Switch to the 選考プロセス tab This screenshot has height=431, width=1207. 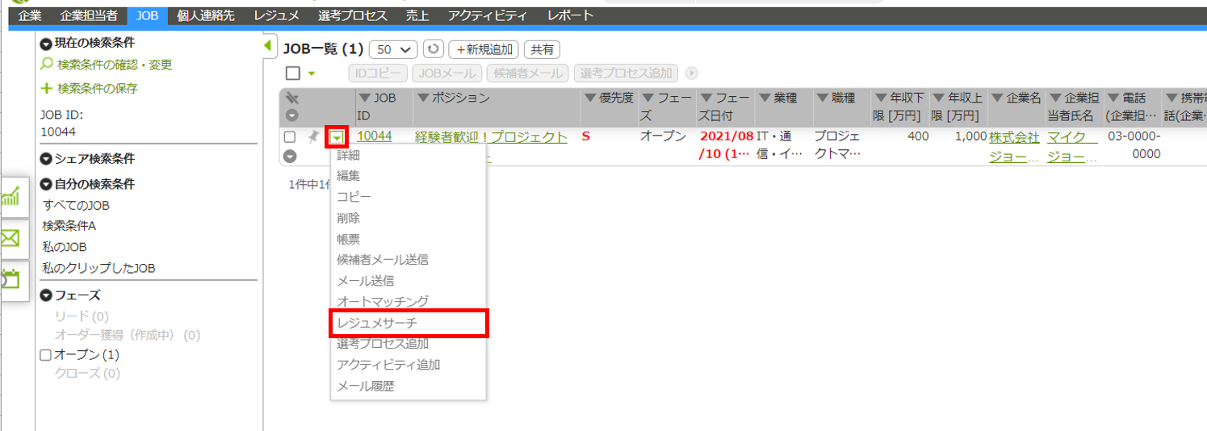click(352, 15)
